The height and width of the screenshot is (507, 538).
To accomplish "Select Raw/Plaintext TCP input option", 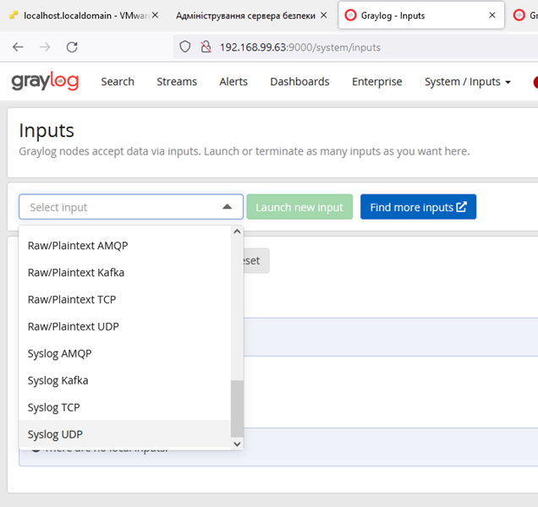I will (x=72, y=299).
